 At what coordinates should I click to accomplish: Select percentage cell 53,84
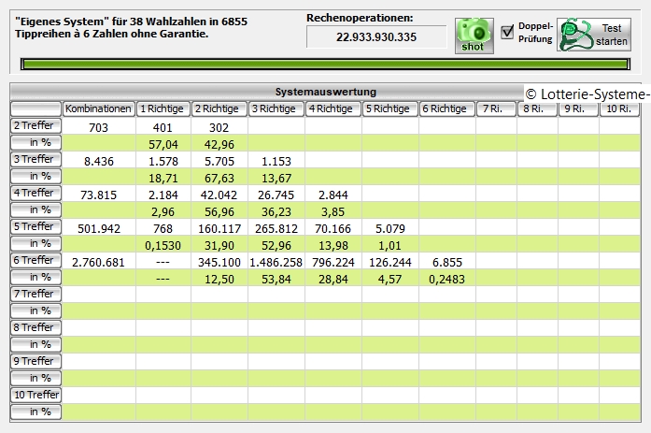coord(276,279)
